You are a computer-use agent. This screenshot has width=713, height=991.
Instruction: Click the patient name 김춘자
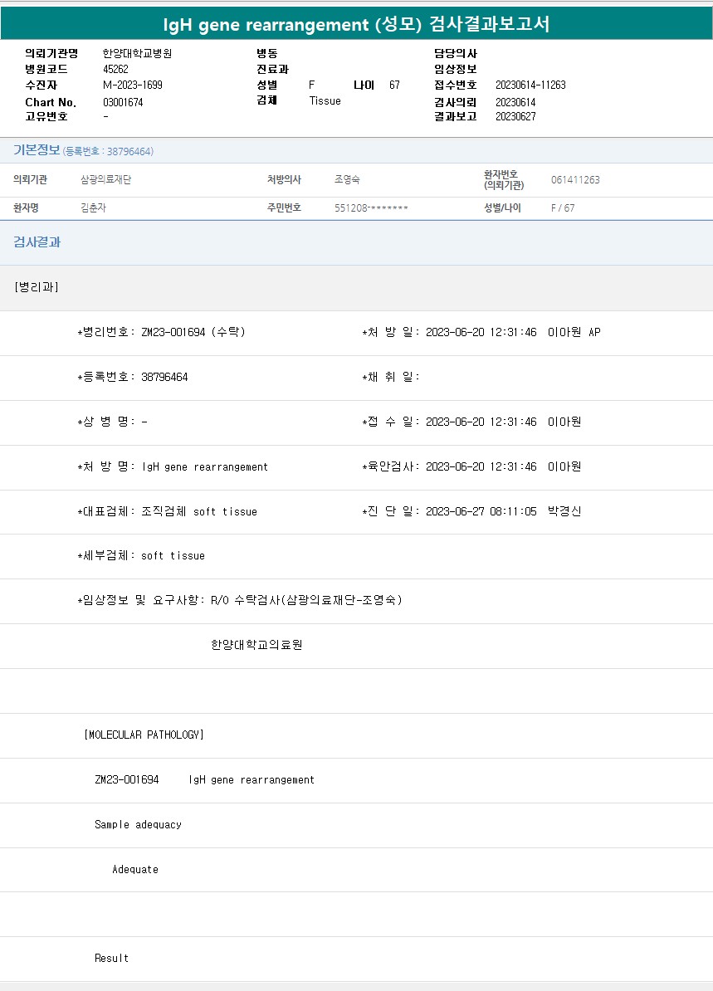click(93, 208)
